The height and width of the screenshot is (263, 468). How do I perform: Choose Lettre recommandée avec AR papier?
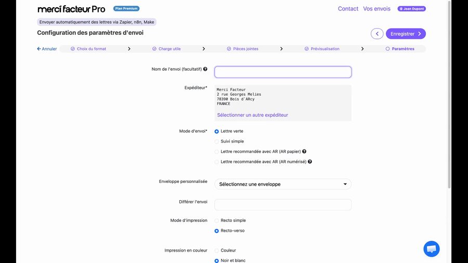tap(217, 151)
